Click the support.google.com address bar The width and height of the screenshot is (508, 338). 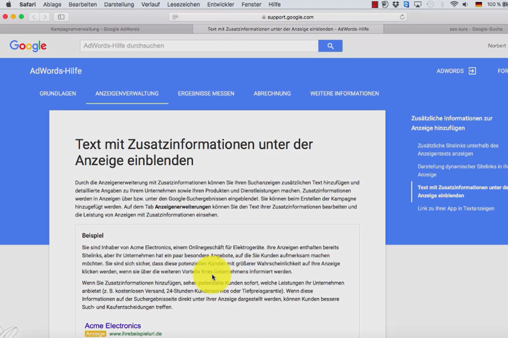coord(288,17)
